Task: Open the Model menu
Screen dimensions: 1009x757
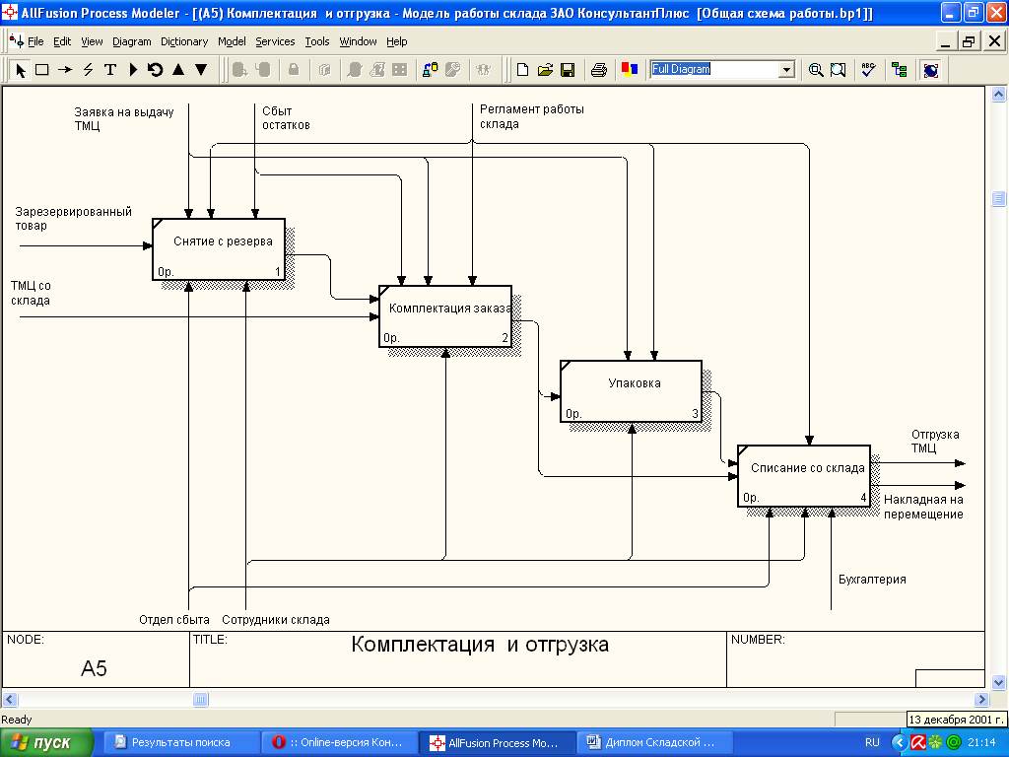Action: pyautogui.click(x=232, y=41)
